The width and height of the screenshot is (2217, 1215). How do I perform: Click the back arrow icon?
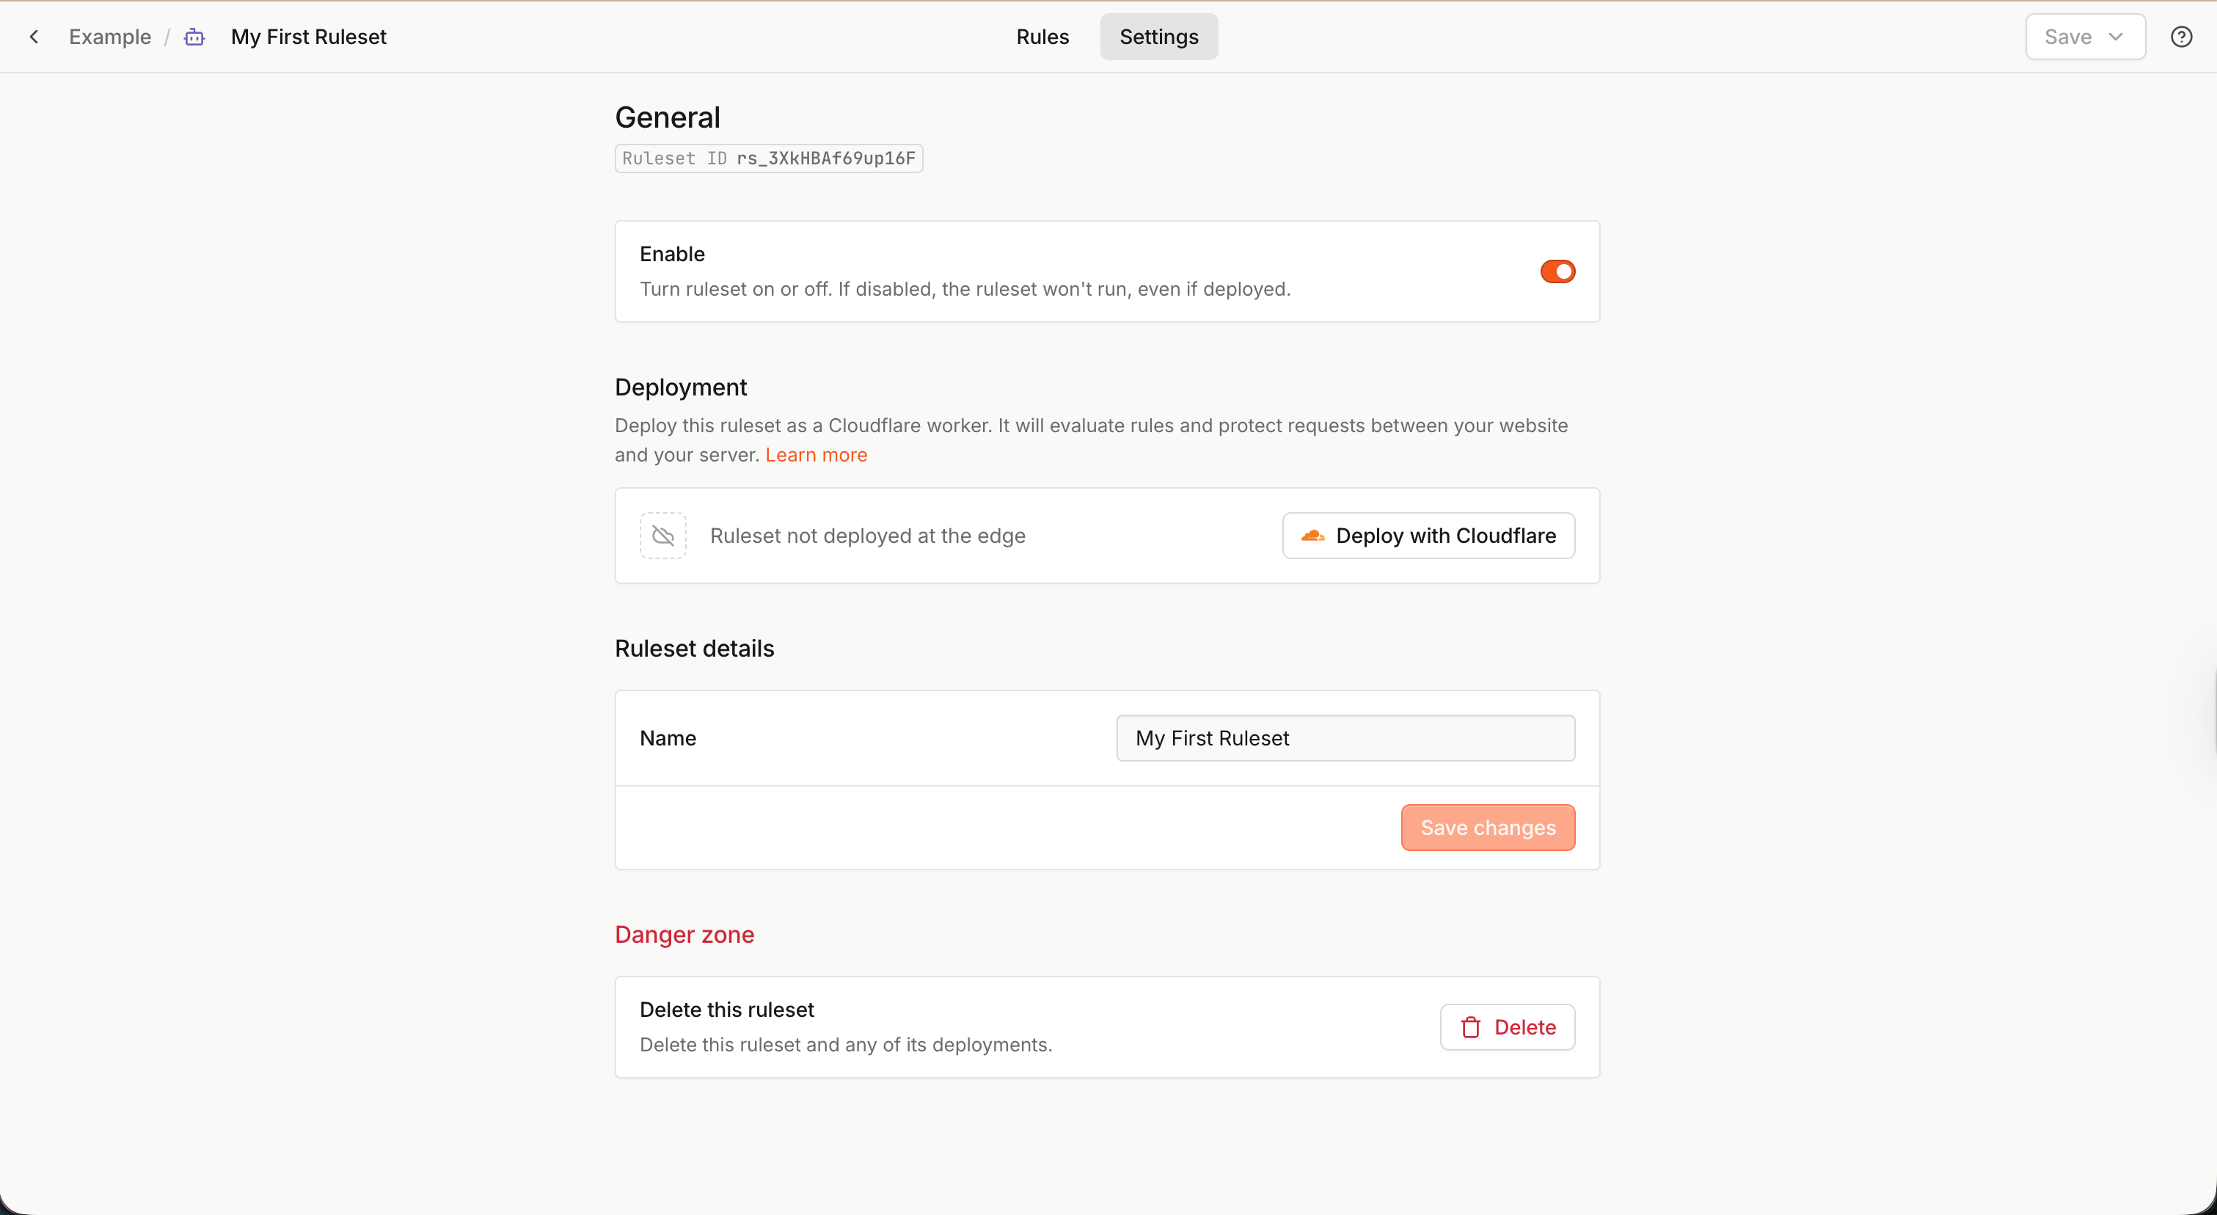click(34, 37)
